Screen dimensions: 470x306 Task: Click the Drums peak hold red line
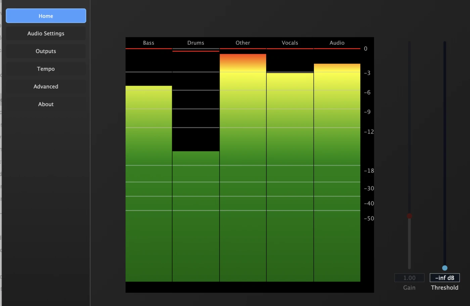pyautogui.click(x=196, y=51)
